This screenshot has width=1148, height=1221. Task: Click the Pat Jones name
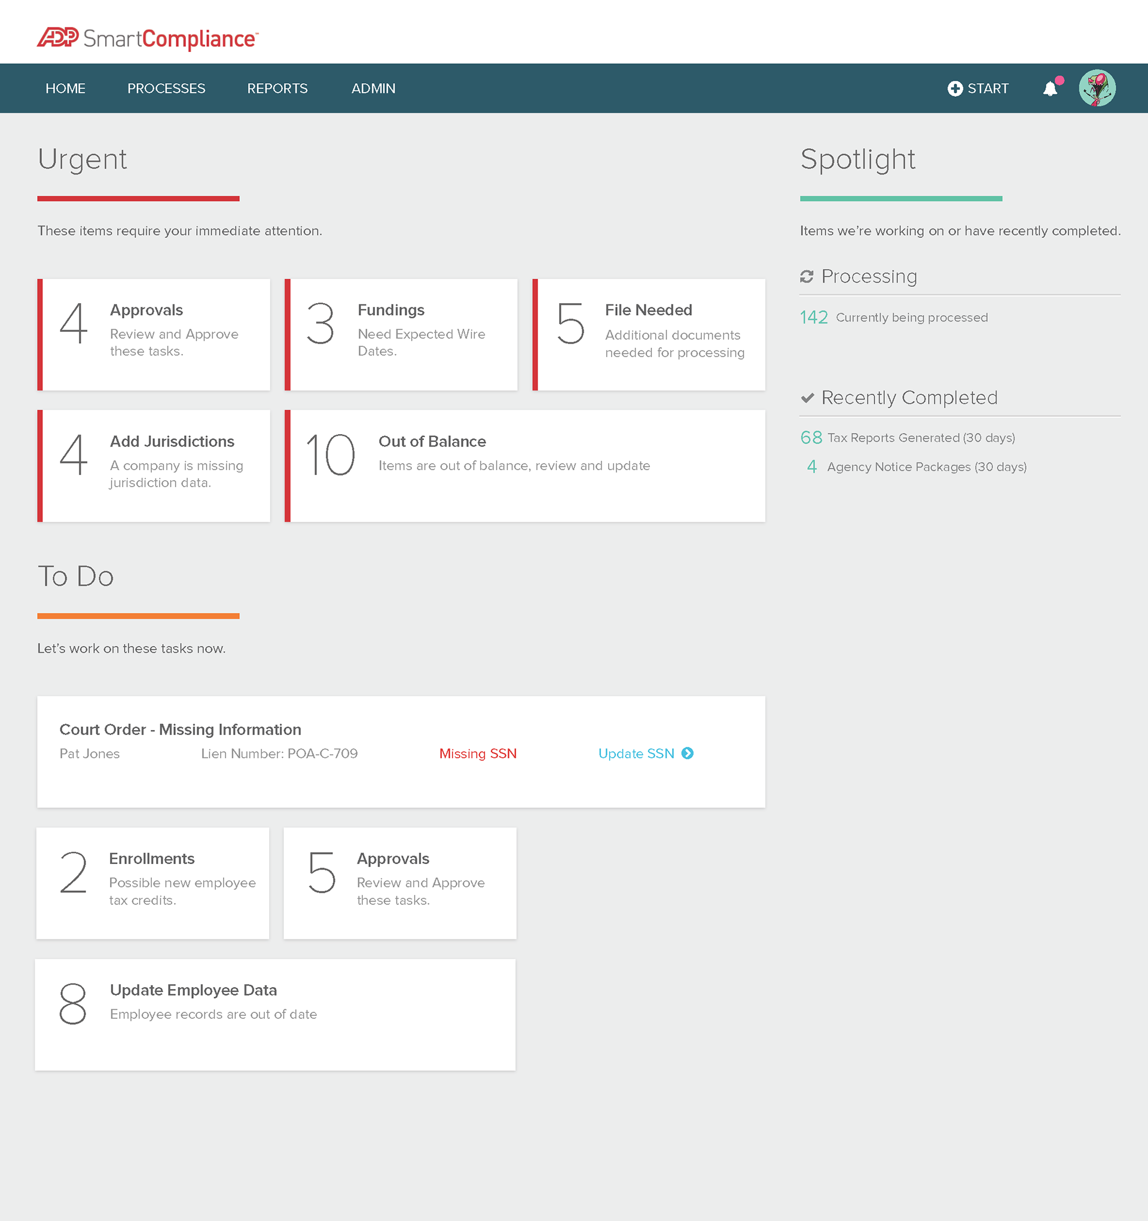(x=90, y=753)
